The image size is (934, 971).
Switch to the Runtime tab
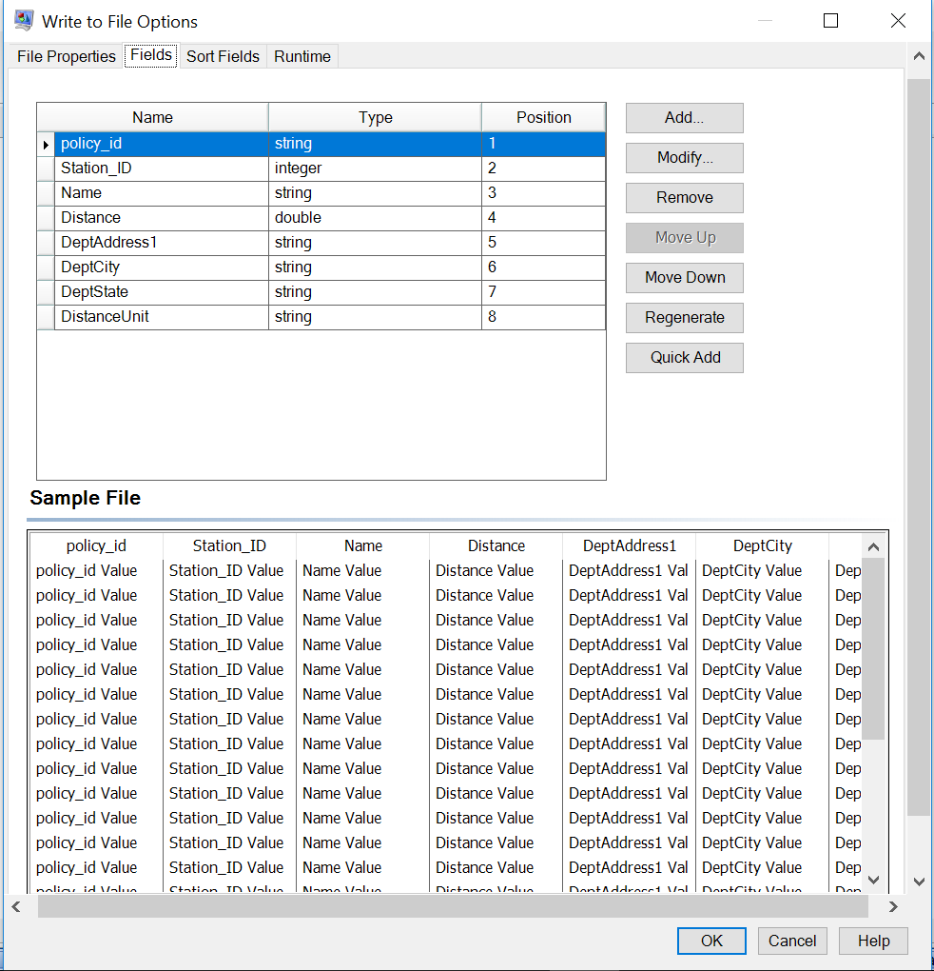point(302,56)
